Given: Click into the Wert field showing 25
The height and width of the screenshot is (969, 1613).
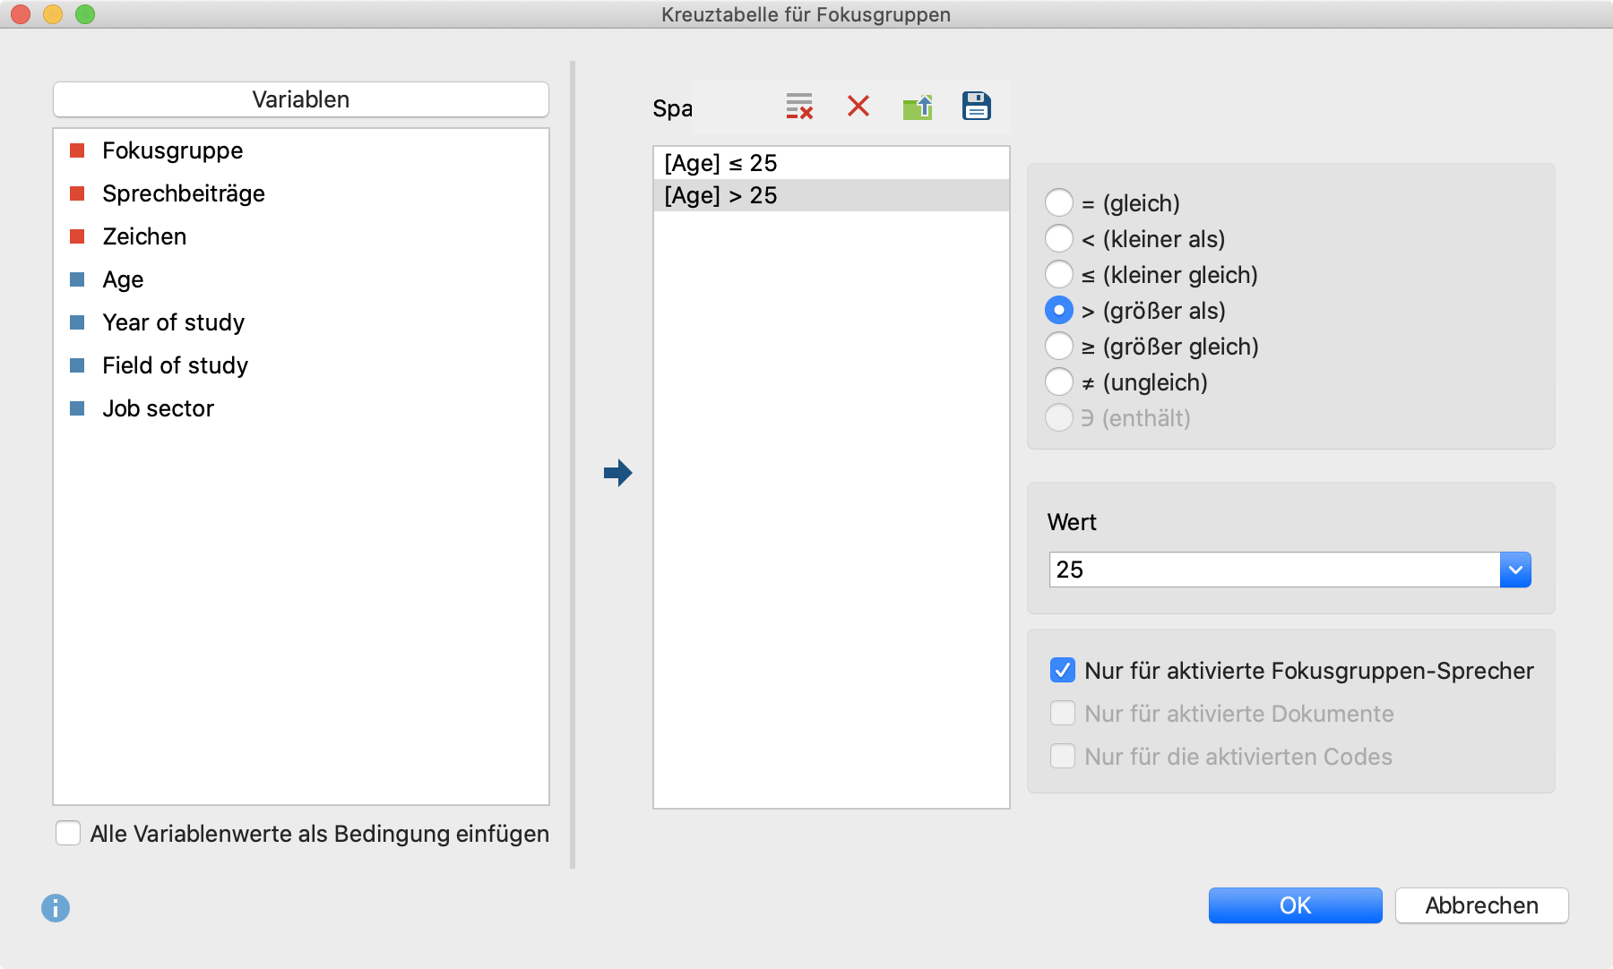Looking at the screenshot, I should point(1274,570).
